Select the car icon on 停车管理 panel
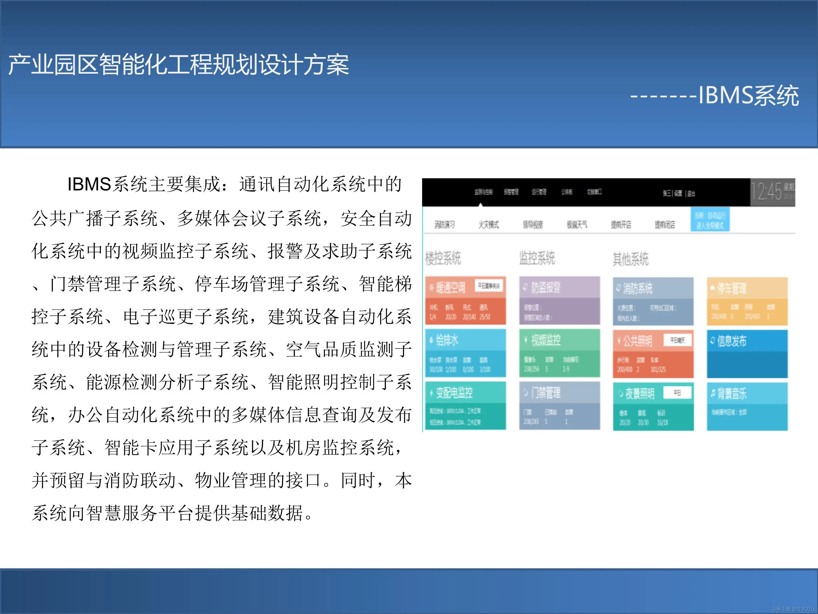Viewport: 818px width, 614px height. (712, 287)
